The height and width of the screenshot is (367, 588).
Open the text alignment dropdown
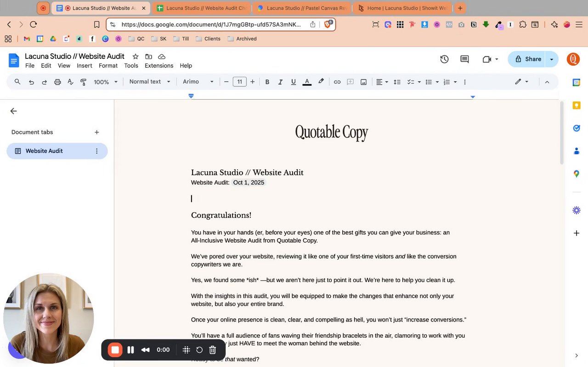pyautogui.click(x=382, y=82)
